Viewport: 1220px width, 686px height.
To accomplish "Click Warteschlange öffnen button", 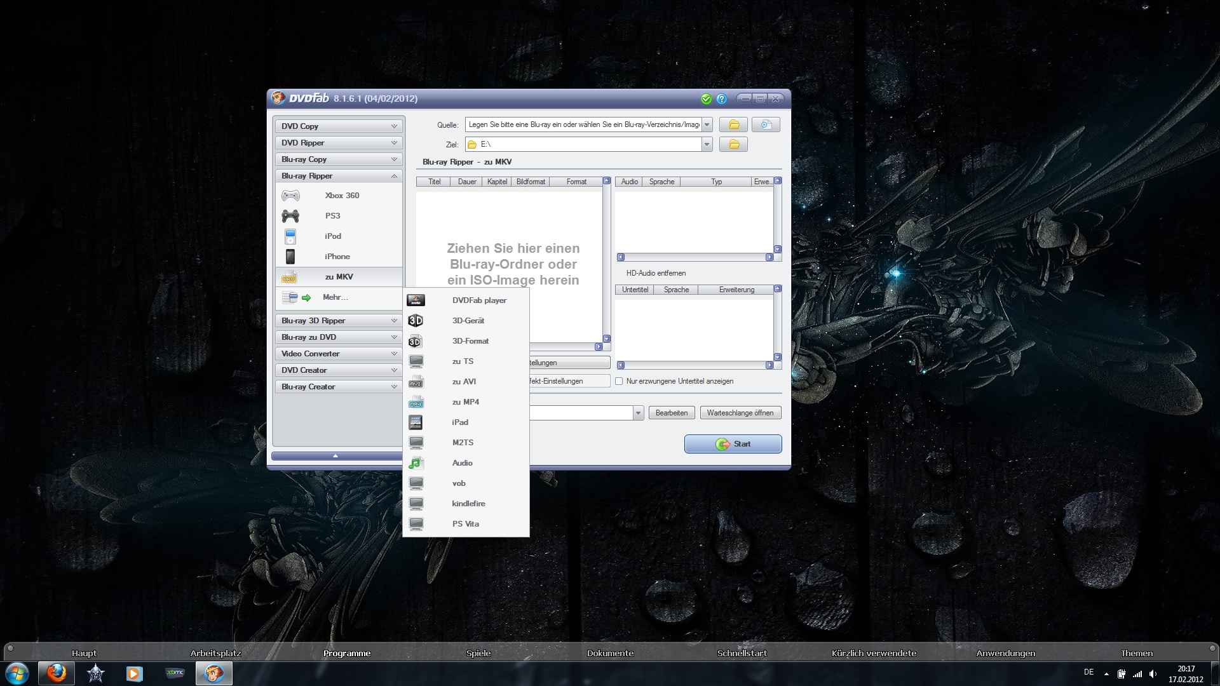I will pyautogui.click(x=740, y=413).
